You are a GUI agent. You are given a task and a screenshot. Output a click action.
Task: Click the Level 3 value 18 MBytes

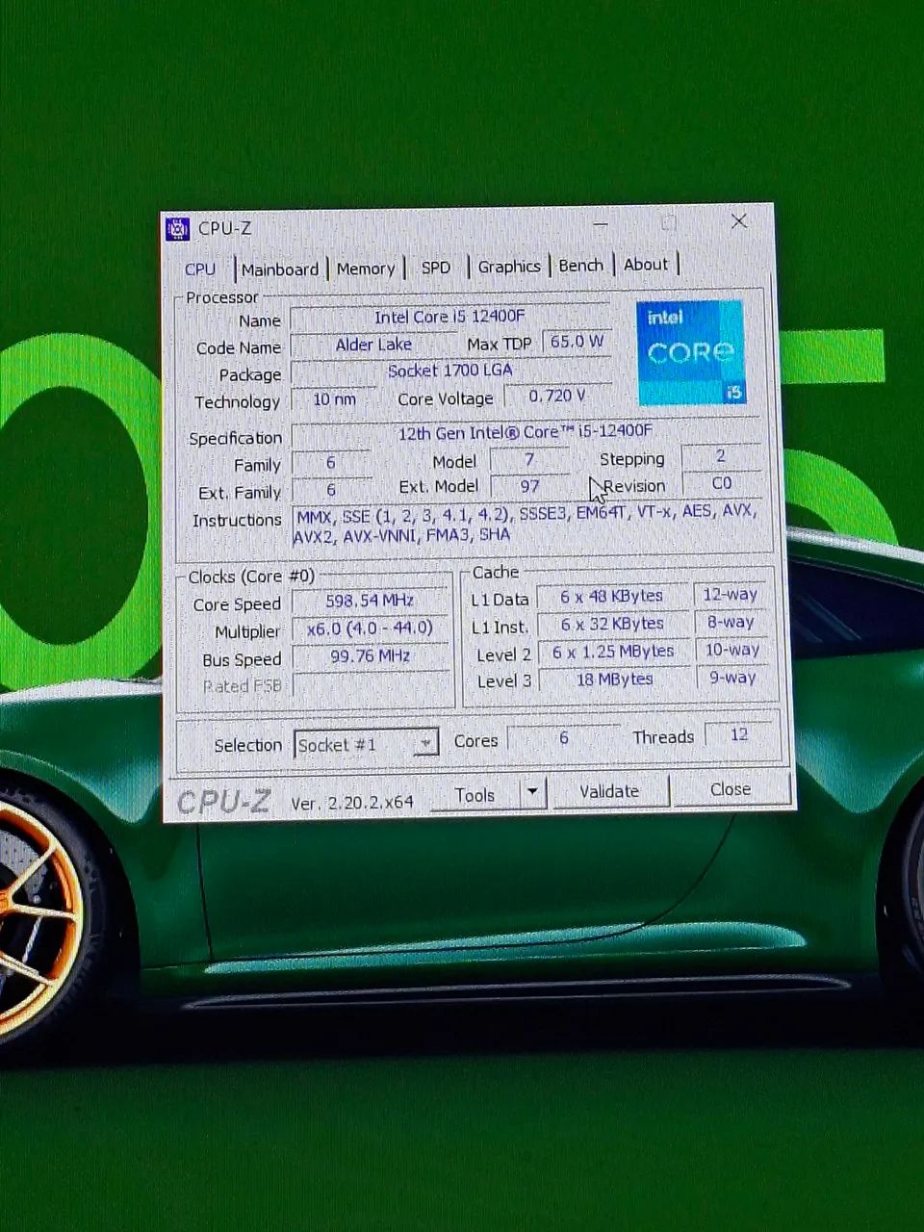point(614,680)
